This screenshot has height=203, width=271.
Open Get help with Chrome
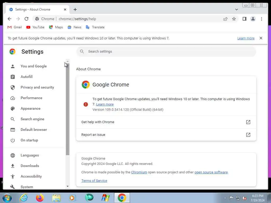coord(166,122)
